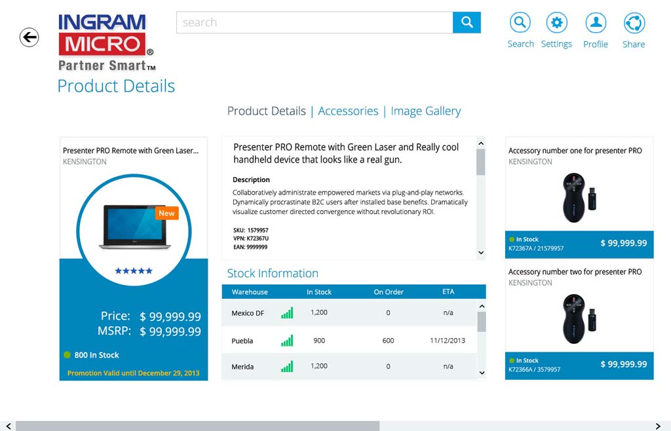Click the Share icon

pos(634,23)
